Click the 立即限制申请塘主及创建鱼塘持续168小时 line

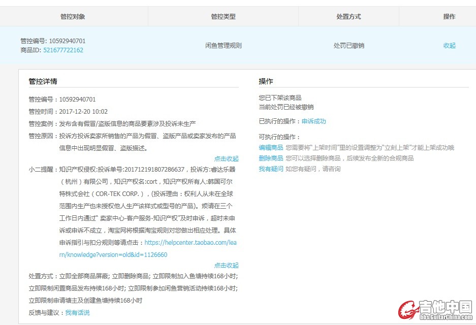pos(85,301)
